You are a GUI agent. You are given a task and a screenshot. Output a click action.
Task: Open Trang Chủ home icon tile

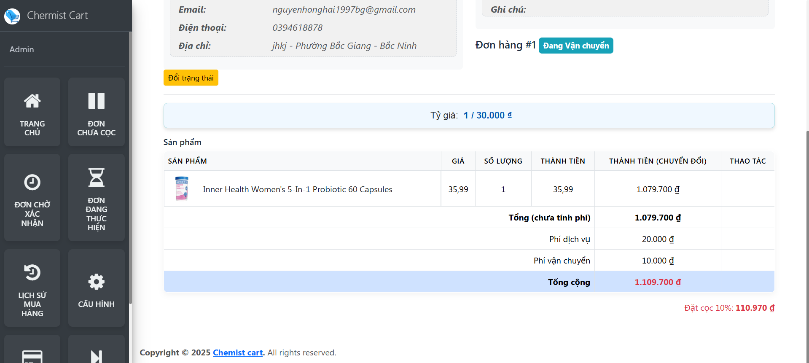coord(32,112)
